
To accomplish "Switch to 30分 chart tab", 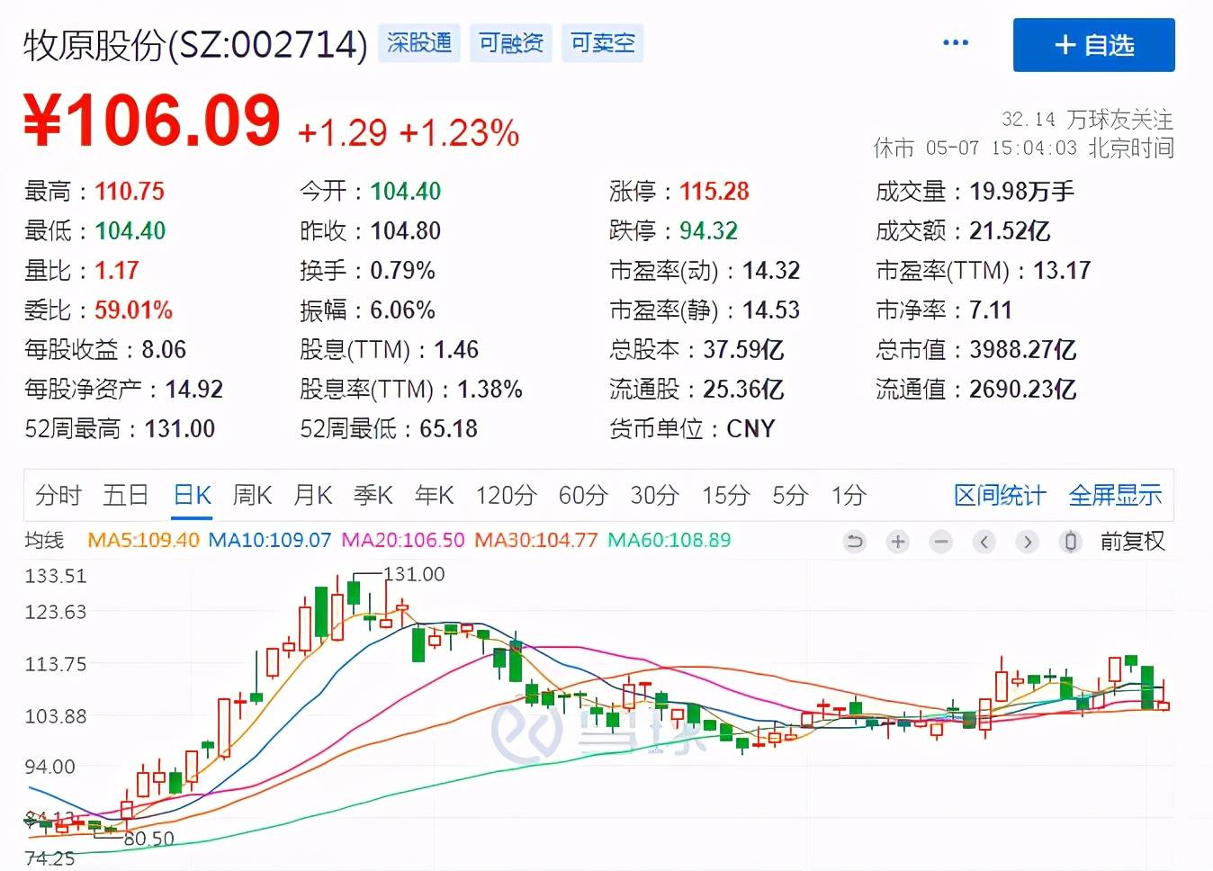I will (654, 495).
